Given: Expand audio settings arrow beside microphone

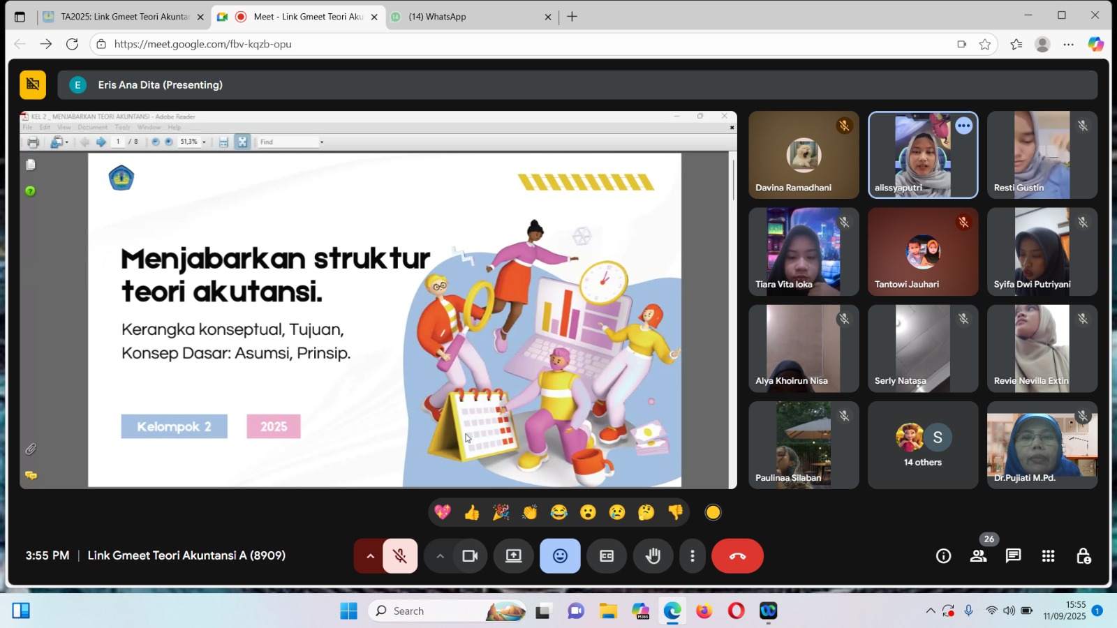Looking at the screenshot, I should 370,556.
